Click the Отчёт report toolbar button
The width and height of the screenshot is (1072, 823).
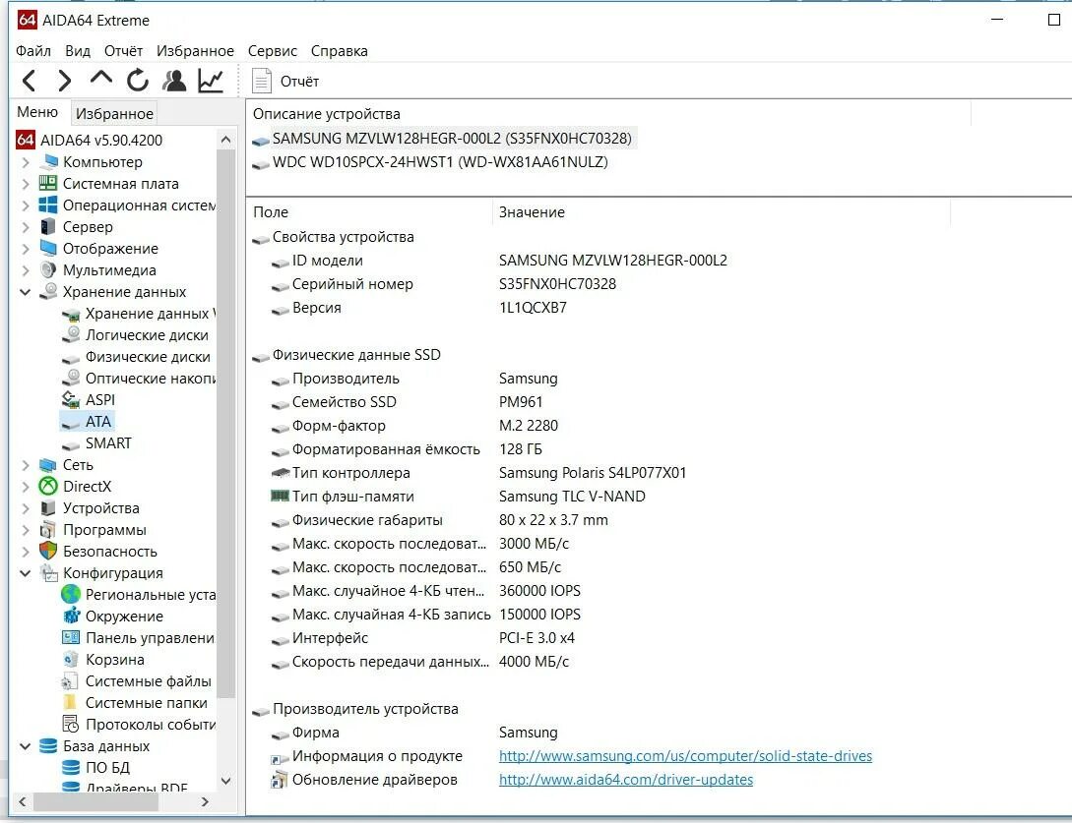point(285,82)
